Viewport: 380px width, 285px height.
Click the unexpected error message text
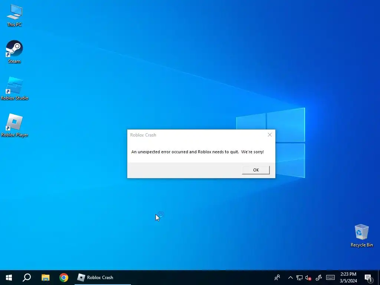197,152
